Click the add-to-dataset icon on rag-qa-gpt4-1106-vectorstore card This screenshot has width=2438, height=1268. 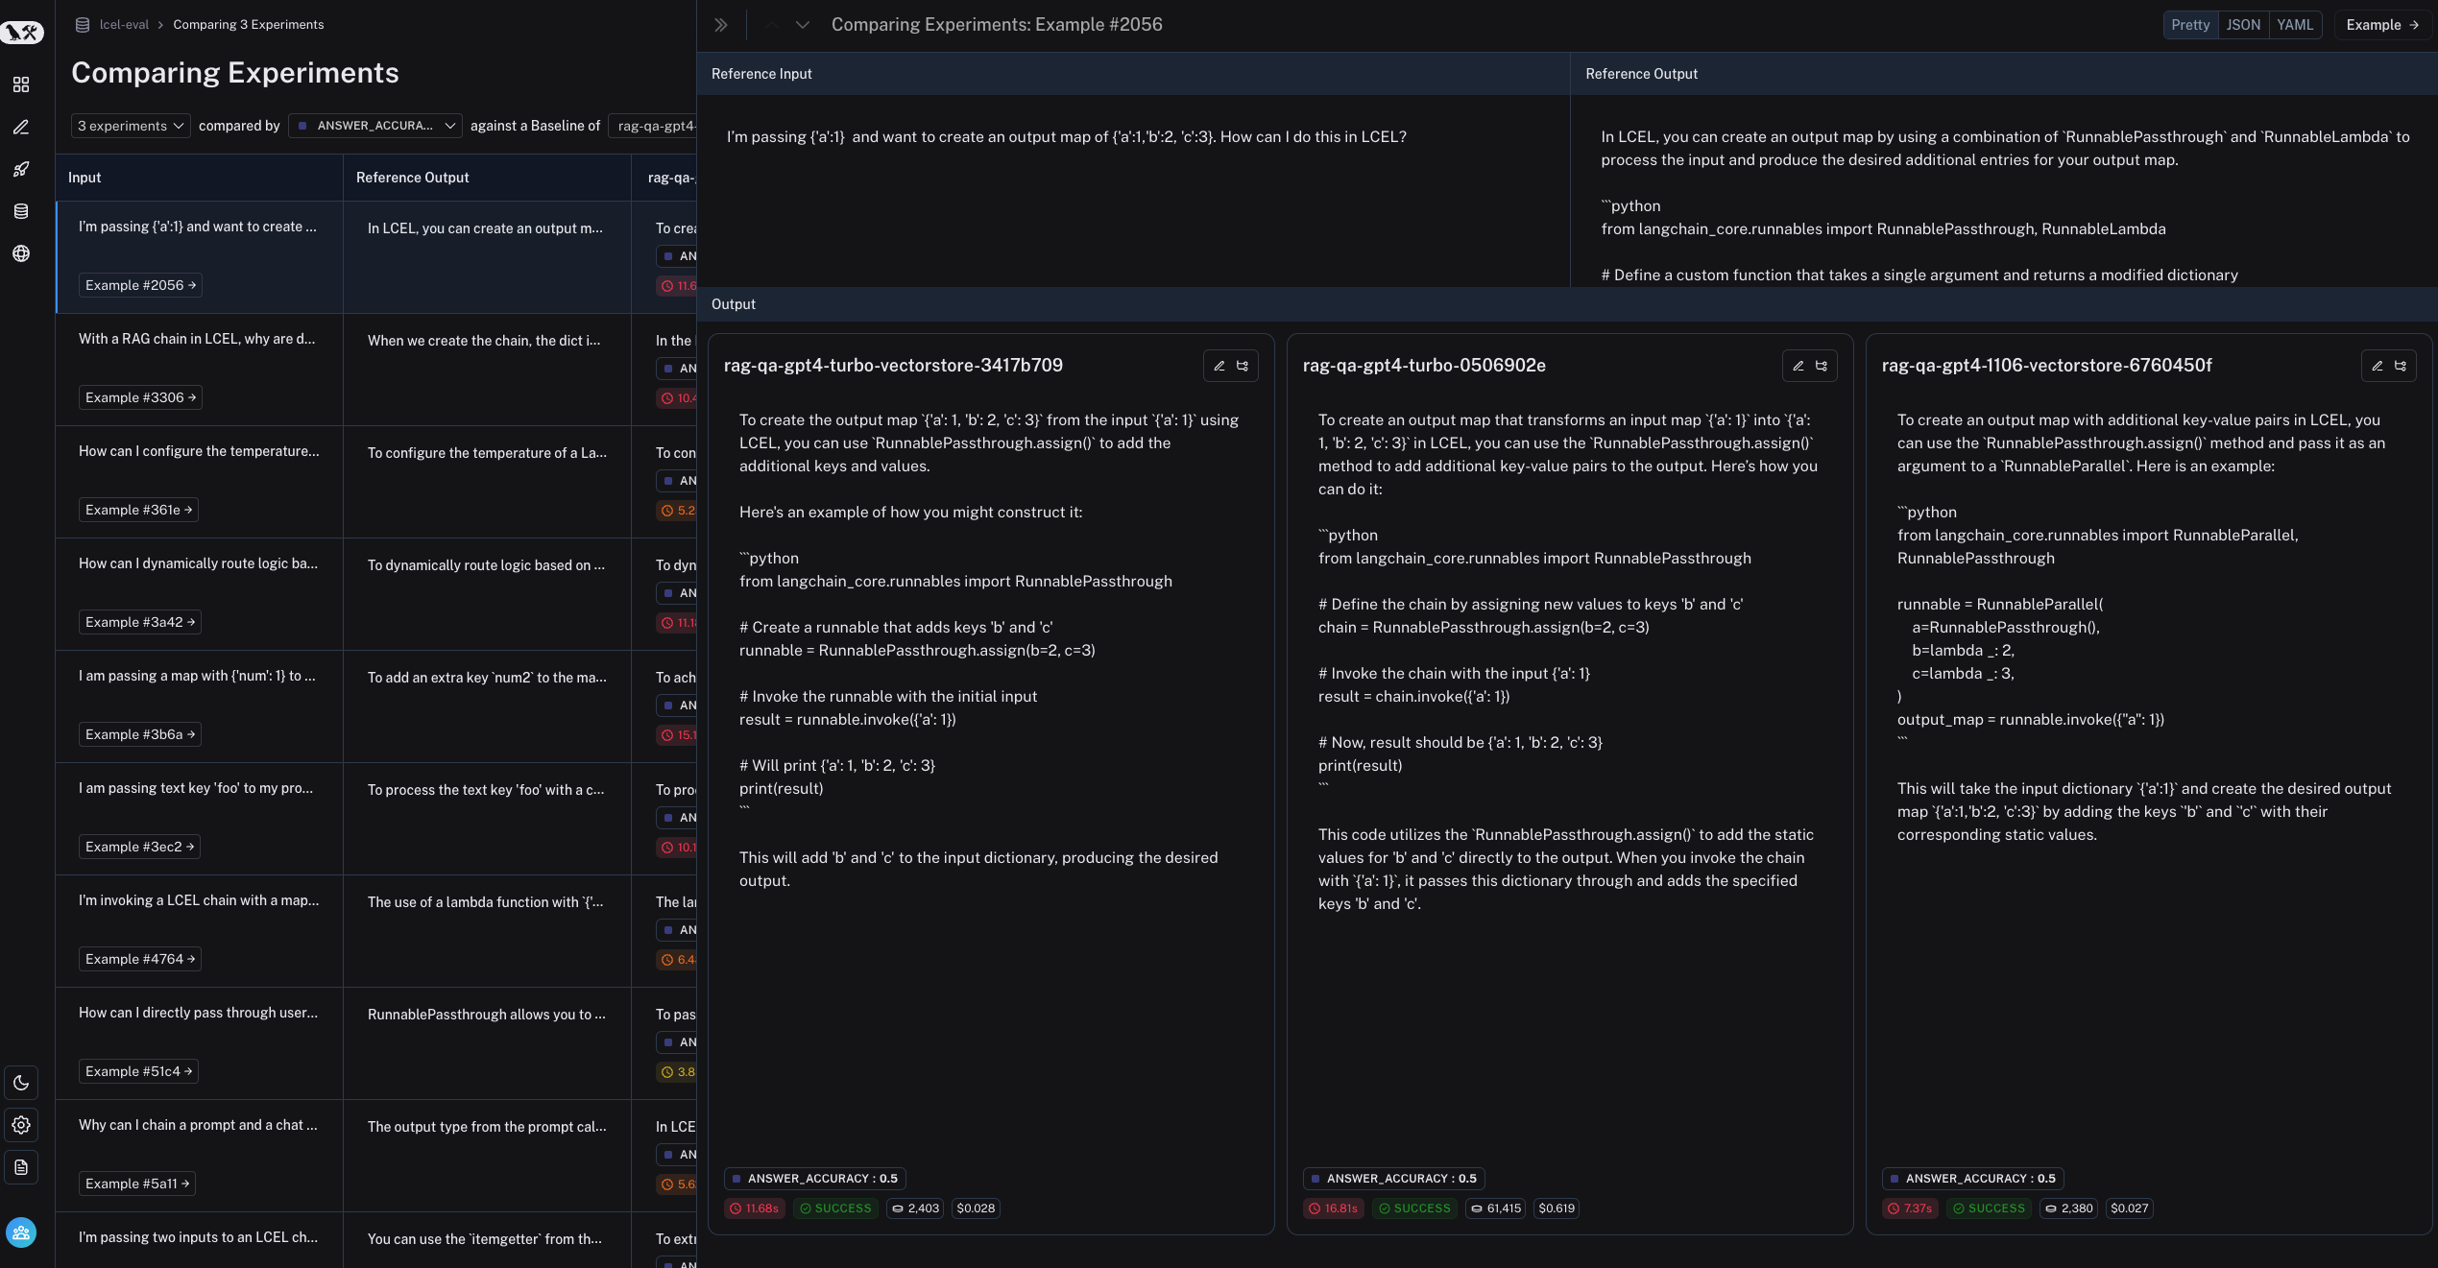click(x=2401, y=366)
